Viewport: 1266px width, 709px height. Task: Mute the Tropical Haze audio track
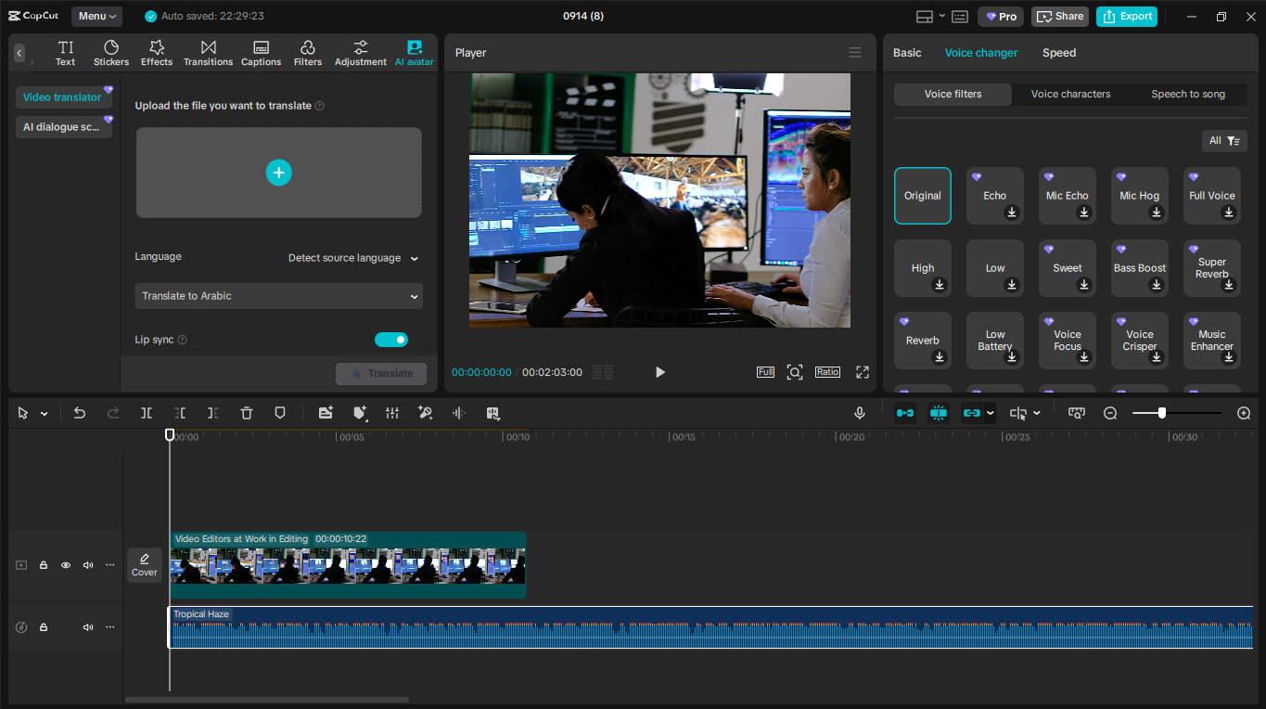pos(87,626)
